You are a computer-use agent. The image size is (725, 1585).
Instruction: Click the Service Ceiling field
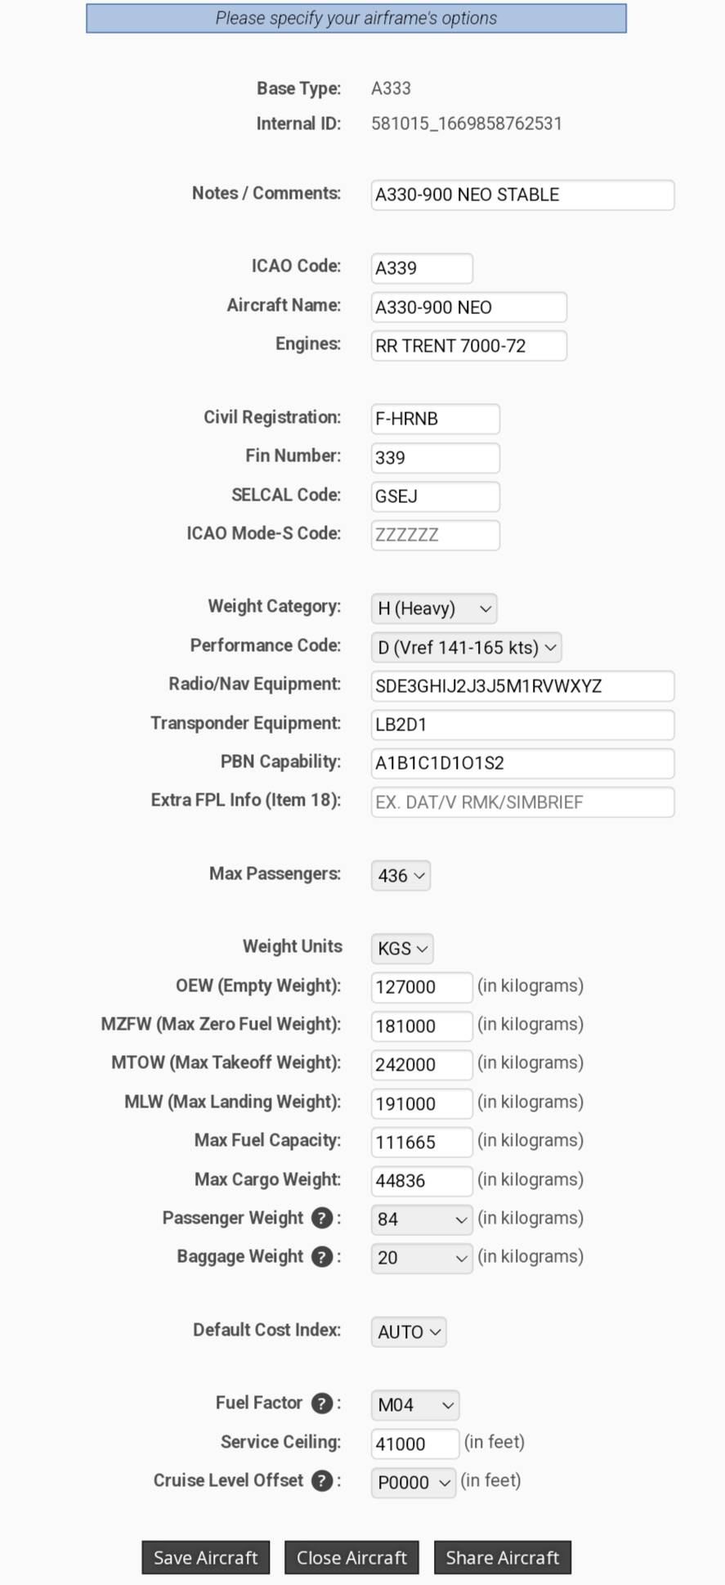[x=414, y=1444]
